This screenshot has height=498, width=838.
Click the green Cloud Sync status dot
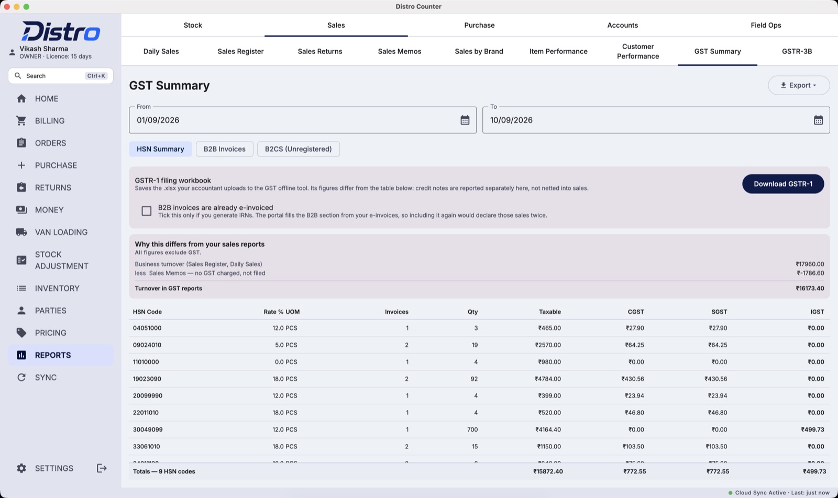(731, 493)
